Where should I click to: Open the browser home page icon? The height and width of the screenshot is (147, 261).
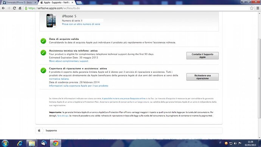[20, 8]
